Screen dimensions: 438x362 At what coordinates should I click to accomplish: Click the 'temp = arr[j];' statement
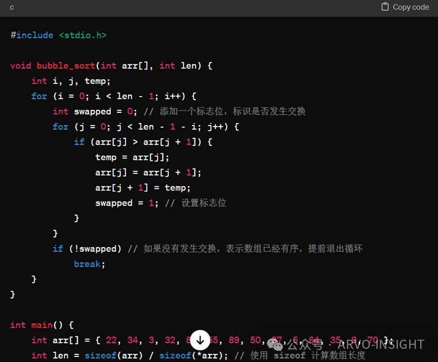(132, 157)
